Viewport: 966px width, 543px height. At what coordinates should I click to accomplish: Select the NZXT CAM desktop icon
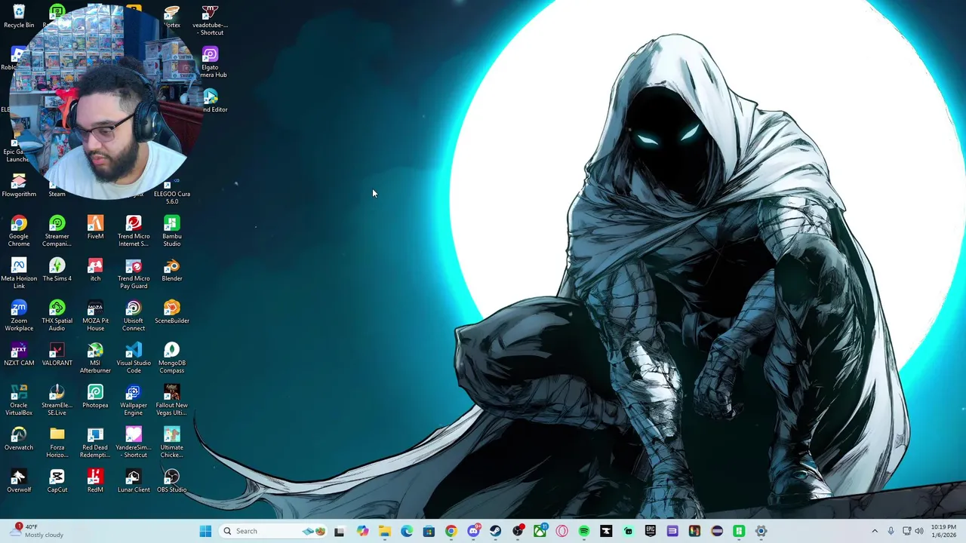pos(19,354)
